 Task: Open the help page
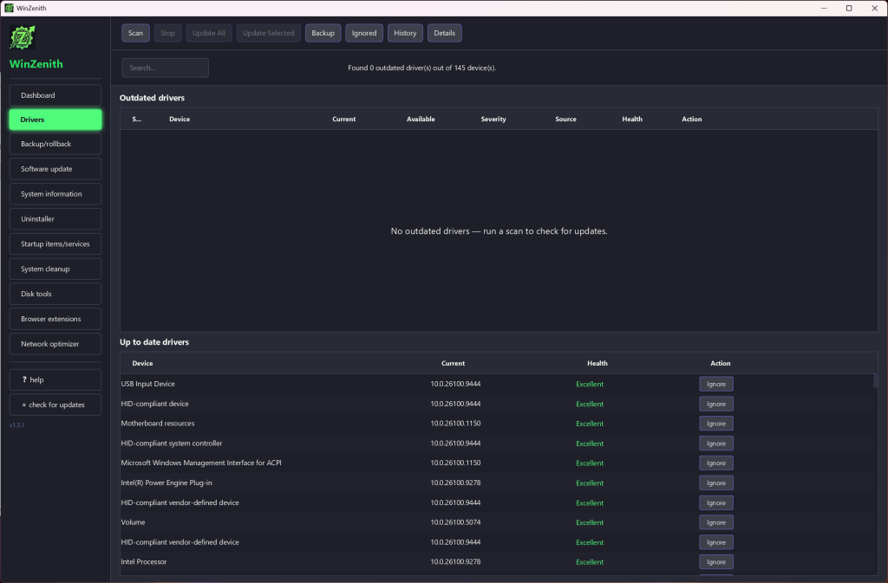pos(55,379)
